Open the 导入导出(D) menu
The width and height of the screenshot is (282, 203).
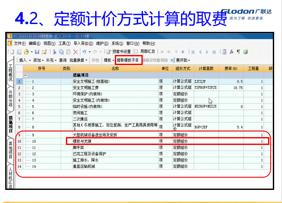tap(83, 43)
